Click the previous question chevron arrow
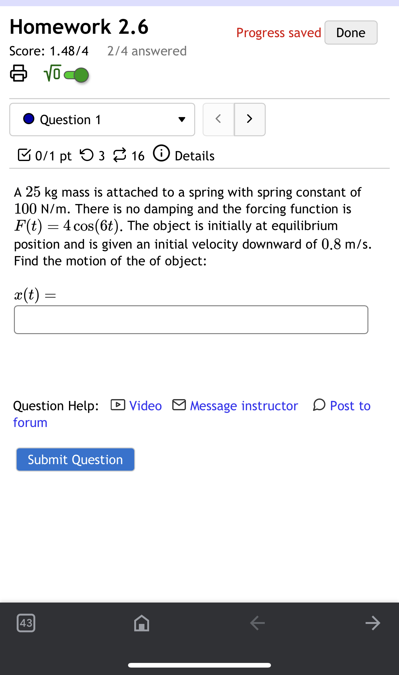 click(x=218, y=119)
